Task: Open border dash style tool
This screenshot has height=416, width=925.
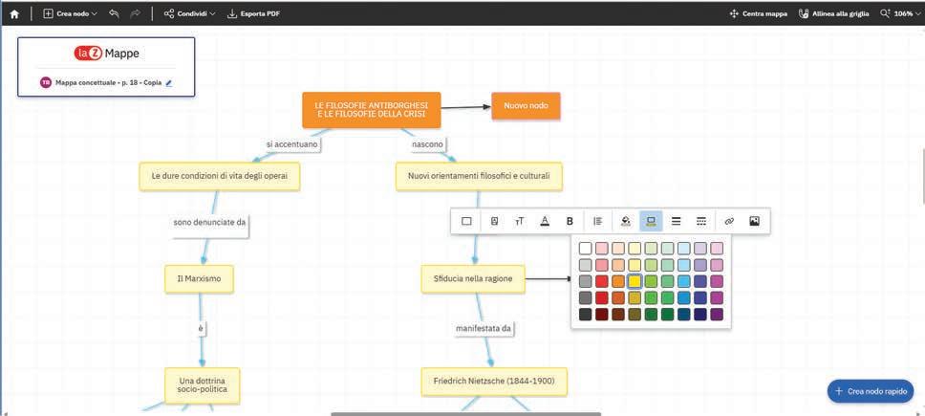Action: click(701, 221)
